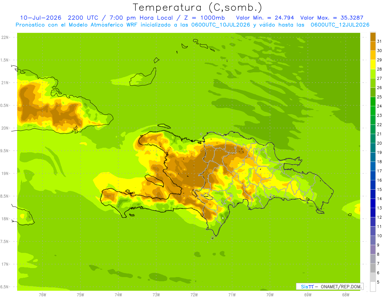Click the colorbar label "18"
The image size is (388, 299).
tap(379, 162)
